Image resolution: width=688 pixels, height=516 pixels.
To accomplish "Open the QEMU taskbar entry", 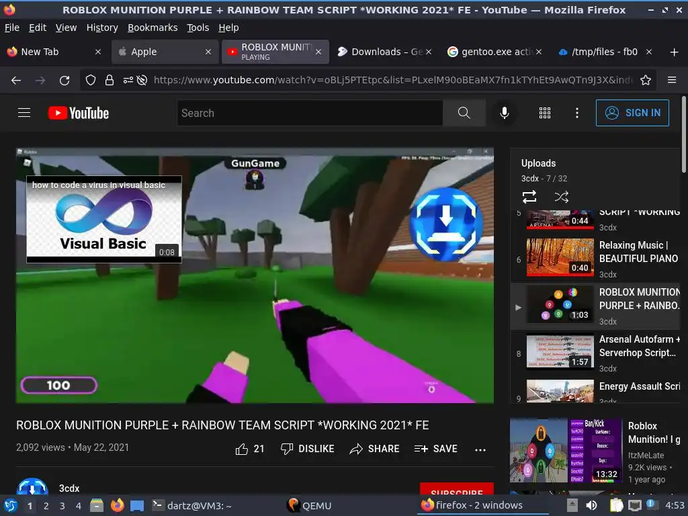I will point(309,506).
